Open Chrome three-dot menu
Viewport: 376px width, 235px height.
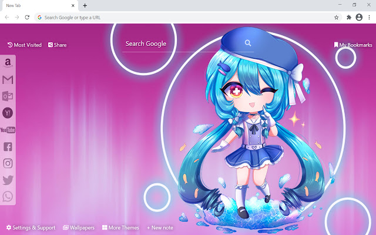click(370, 17)
